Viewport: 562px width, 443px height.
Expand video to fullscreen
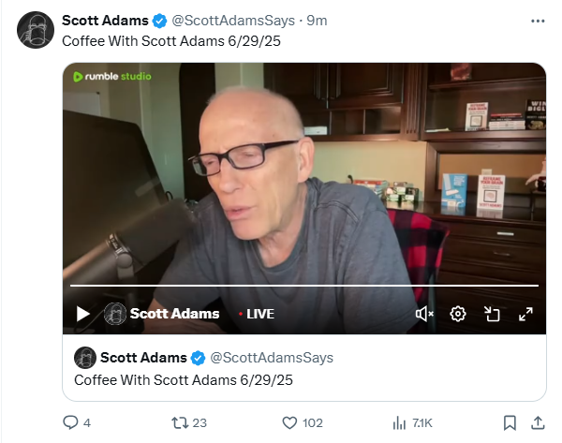[x=525, y=314]
